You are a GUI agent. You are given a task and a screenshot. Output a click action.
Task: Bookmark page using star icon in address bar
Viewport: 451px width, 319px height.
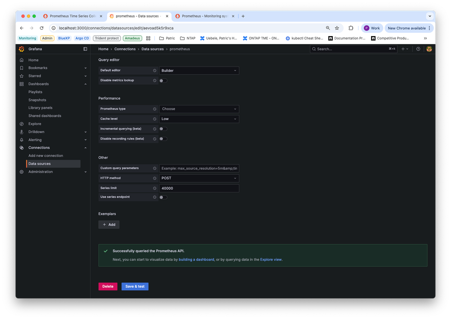coord(337,28)
